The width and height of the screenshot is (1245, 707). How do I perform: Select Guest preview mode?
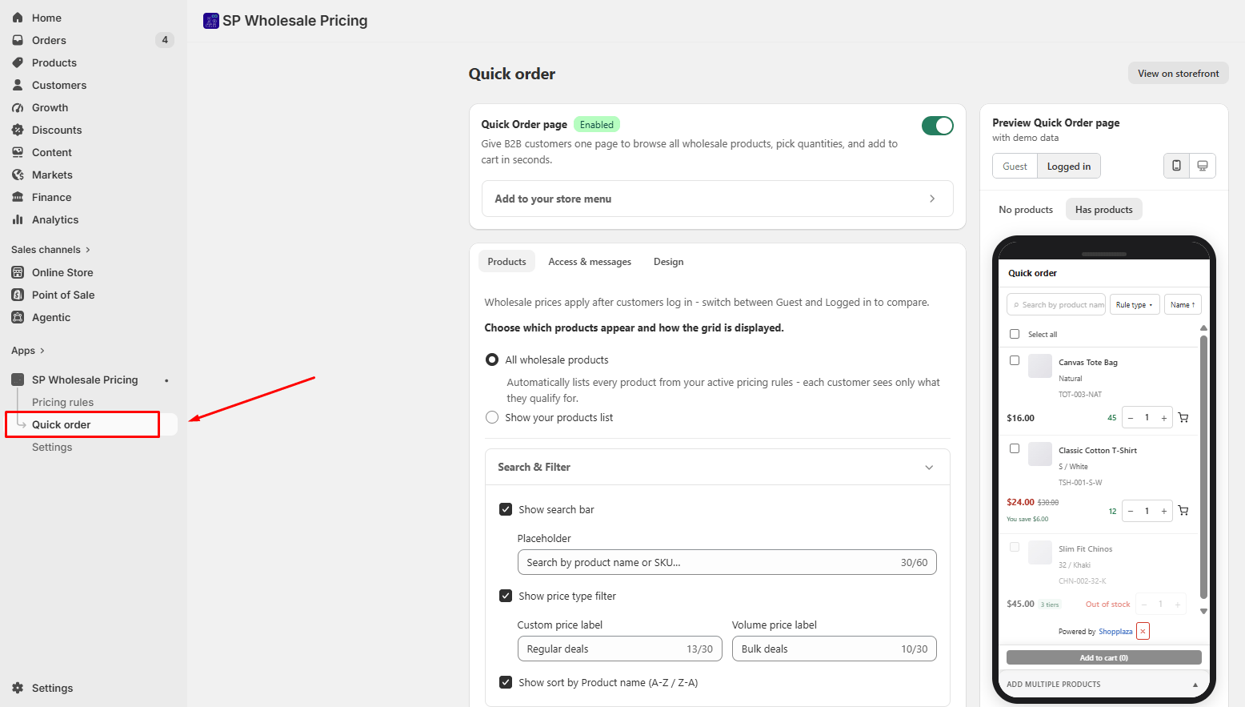click(1015, 167)
